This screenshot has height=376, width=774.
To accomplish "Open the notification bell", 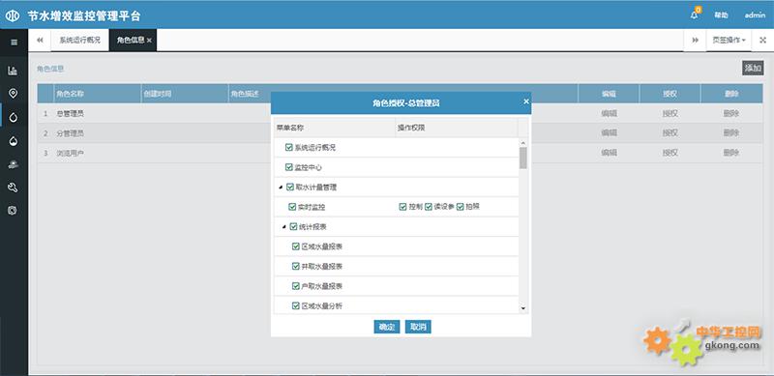I will click(694, 14).
